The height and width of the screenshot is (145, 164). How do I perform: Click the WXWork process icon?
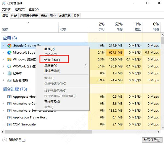tap(9, 66)
